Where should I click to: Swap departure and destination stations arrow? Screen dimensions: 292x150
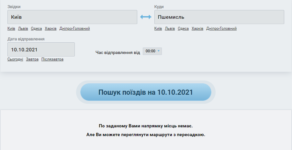[146, 17]
